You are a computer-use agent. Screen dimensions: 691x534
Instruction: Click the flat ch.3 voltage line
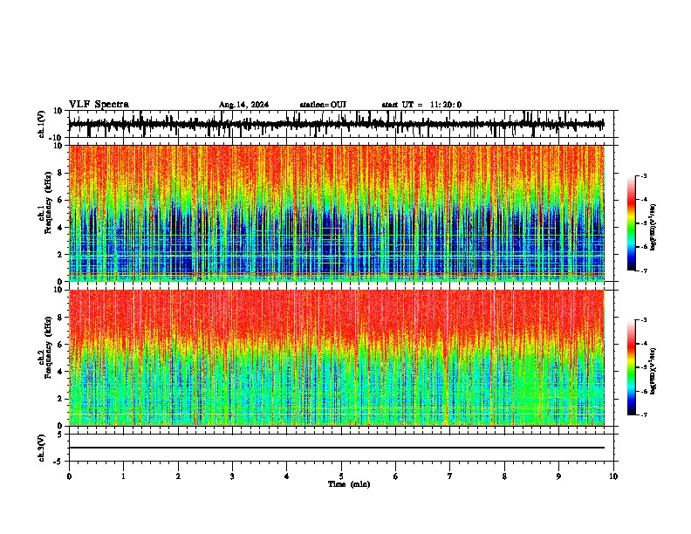point(336,448)
